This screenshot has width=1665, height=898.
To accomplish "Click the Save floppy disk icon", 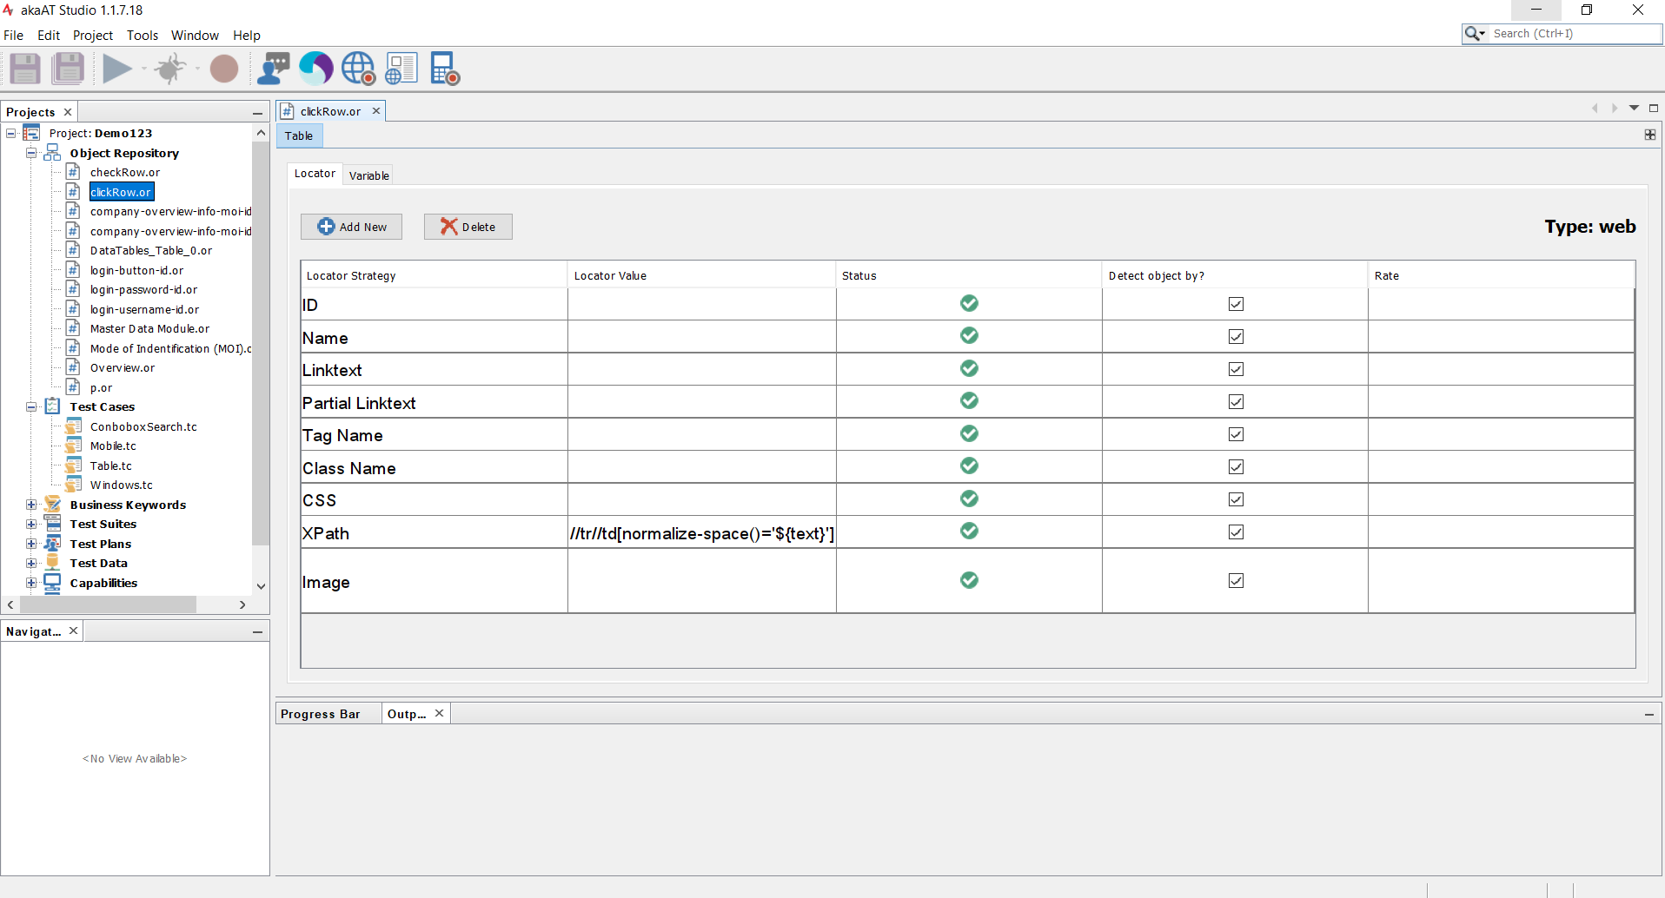I will pyautogui.click(x=25, y=69).
